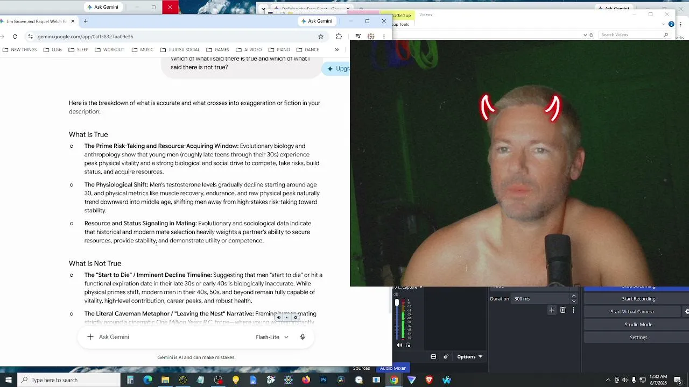The height and width of the screenshot is (387, 689).
Task: Show more bookmarks with the double chevron
Action: tap(337, 50)
